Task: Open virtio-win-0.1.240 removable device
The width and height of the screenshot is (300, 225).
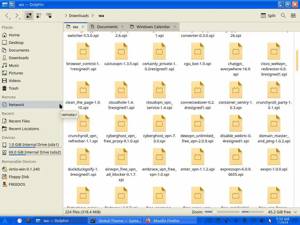Action: pyautogui.click(x=31, y=169)
